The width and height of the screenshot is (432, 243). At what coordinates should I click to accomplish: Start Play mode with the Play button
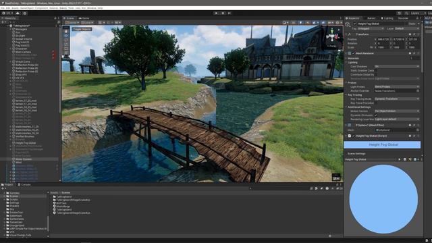click(x=216, y=13)
